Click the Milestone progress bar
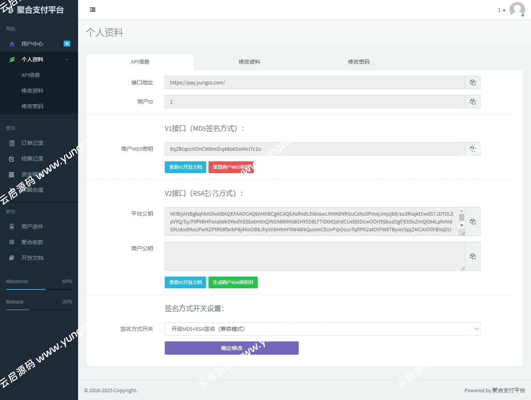The height and width of the screenshot is (400, 531). pyautogui.click(x=39, y=289)
